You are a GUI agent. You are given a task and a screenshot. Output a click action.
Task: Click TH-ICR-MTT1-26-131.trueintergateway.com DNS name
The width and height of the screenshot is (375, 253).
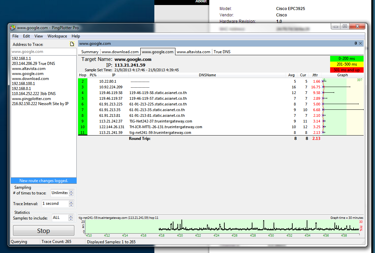(x=166, y=127)
